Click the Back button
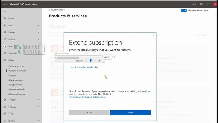The height and width of the screenshot is (123, 218). [x=89, y=113]
